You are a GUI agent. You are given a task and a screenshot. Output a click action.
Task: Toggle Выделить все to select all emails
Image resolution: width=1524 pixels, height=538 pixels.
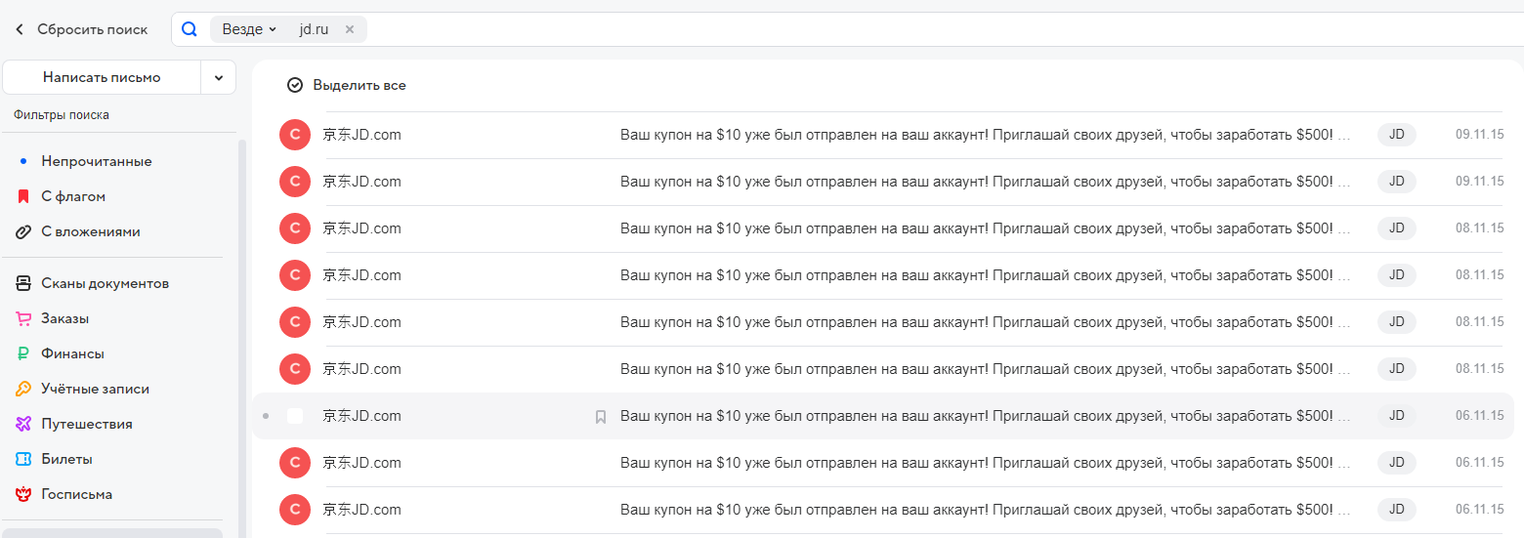(x=347, y=85)
